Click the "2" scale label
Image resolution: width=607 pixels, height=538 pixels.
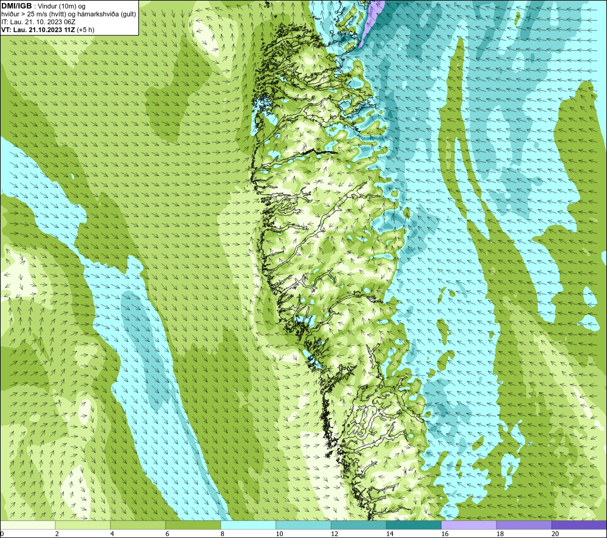(x=57, y=534)
